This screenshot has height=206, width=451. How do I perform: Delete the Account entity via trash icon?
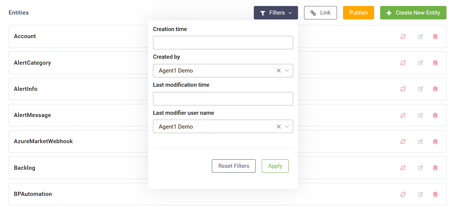435,37
